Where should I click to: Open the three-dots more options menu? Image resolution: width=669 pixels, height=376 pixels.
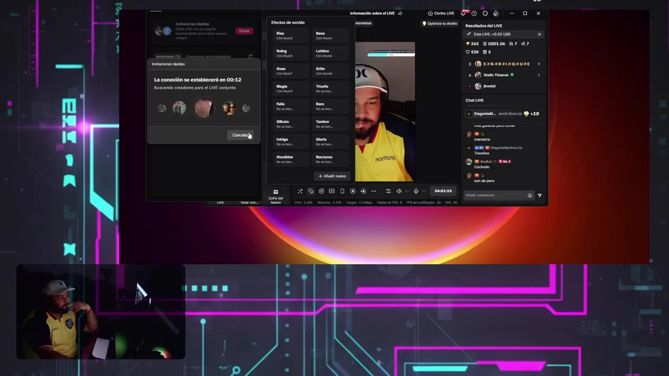[x=374, y=191]
